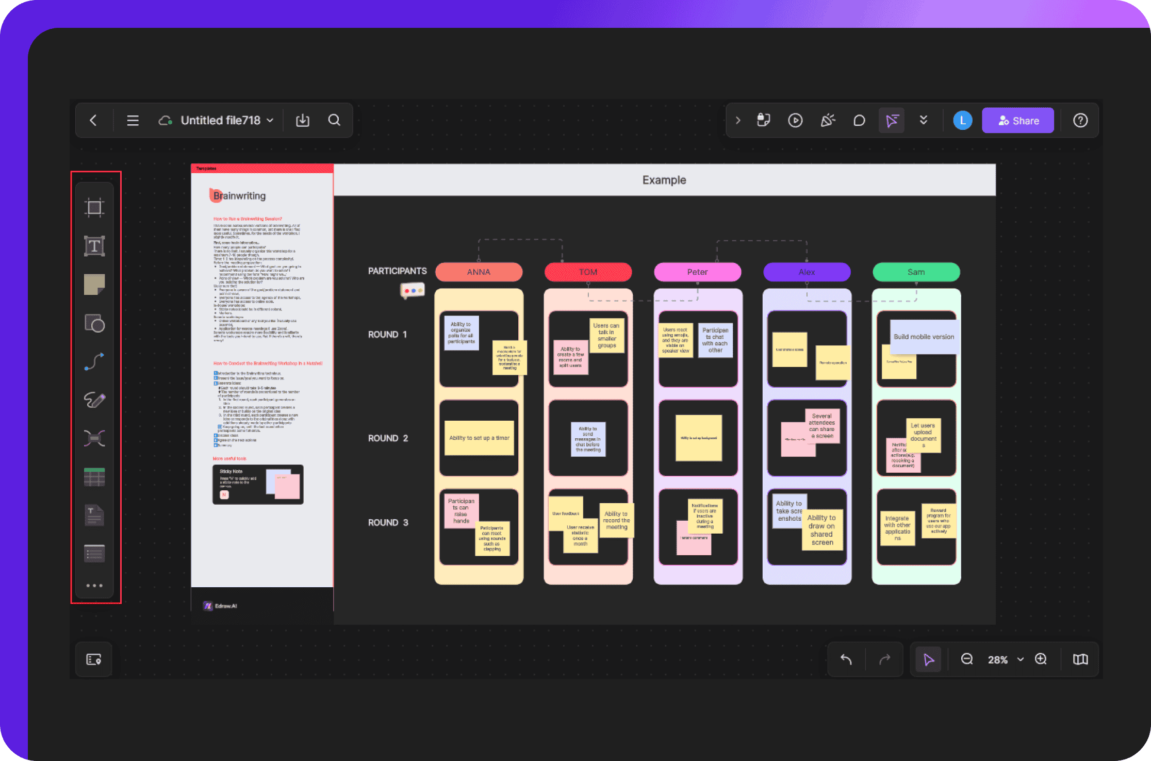Collapse the top-right toolbar with the right chevron
The image size is (1151, 761).
click(738, 120)
